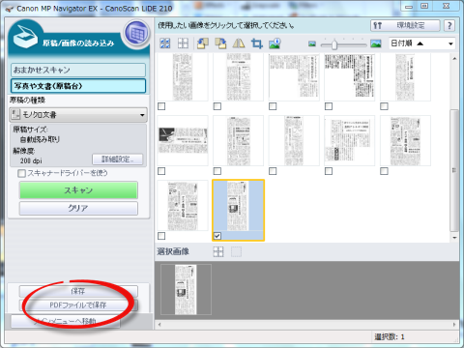Select 写真や文書(原稿台) tab
464x348 pixels.
pyautogui.click(x=78, y=86)
